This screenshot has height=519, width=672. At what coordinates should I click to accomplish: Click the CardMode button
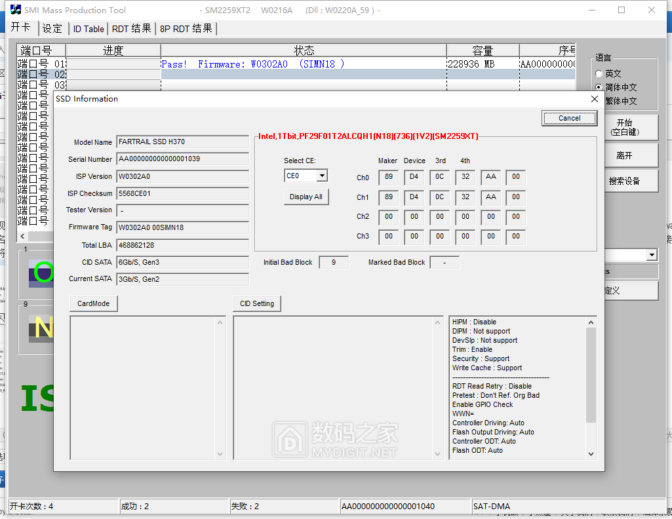point(94,303)
